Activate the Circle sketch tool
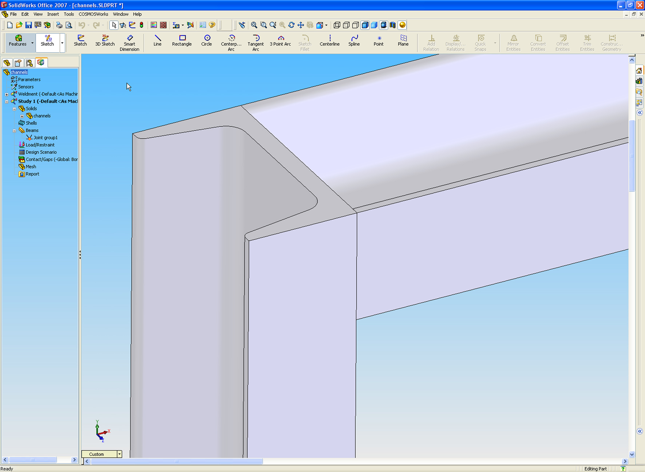This screenshot has width=645, height=472. [206, 41]
